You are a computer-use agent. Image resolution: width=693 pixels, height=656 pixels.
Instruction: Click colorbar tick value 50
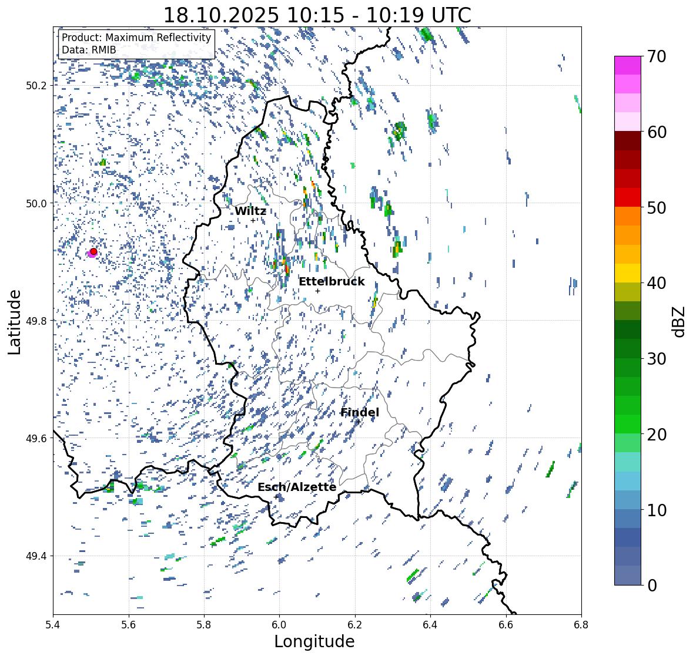coord(656,207)
